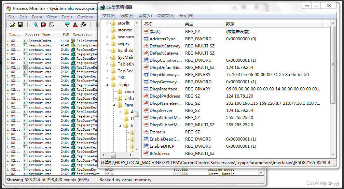Select the target crosshair Include Process icon
The image size is (344, 189).
pos(83,25)
